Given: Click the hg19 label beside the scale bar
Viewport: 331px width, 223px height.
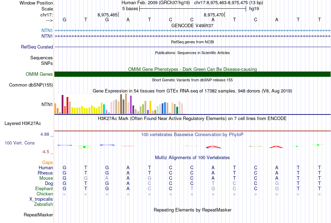Looking at the screenshot, I should pyautogui.click(x=254, y=9).
